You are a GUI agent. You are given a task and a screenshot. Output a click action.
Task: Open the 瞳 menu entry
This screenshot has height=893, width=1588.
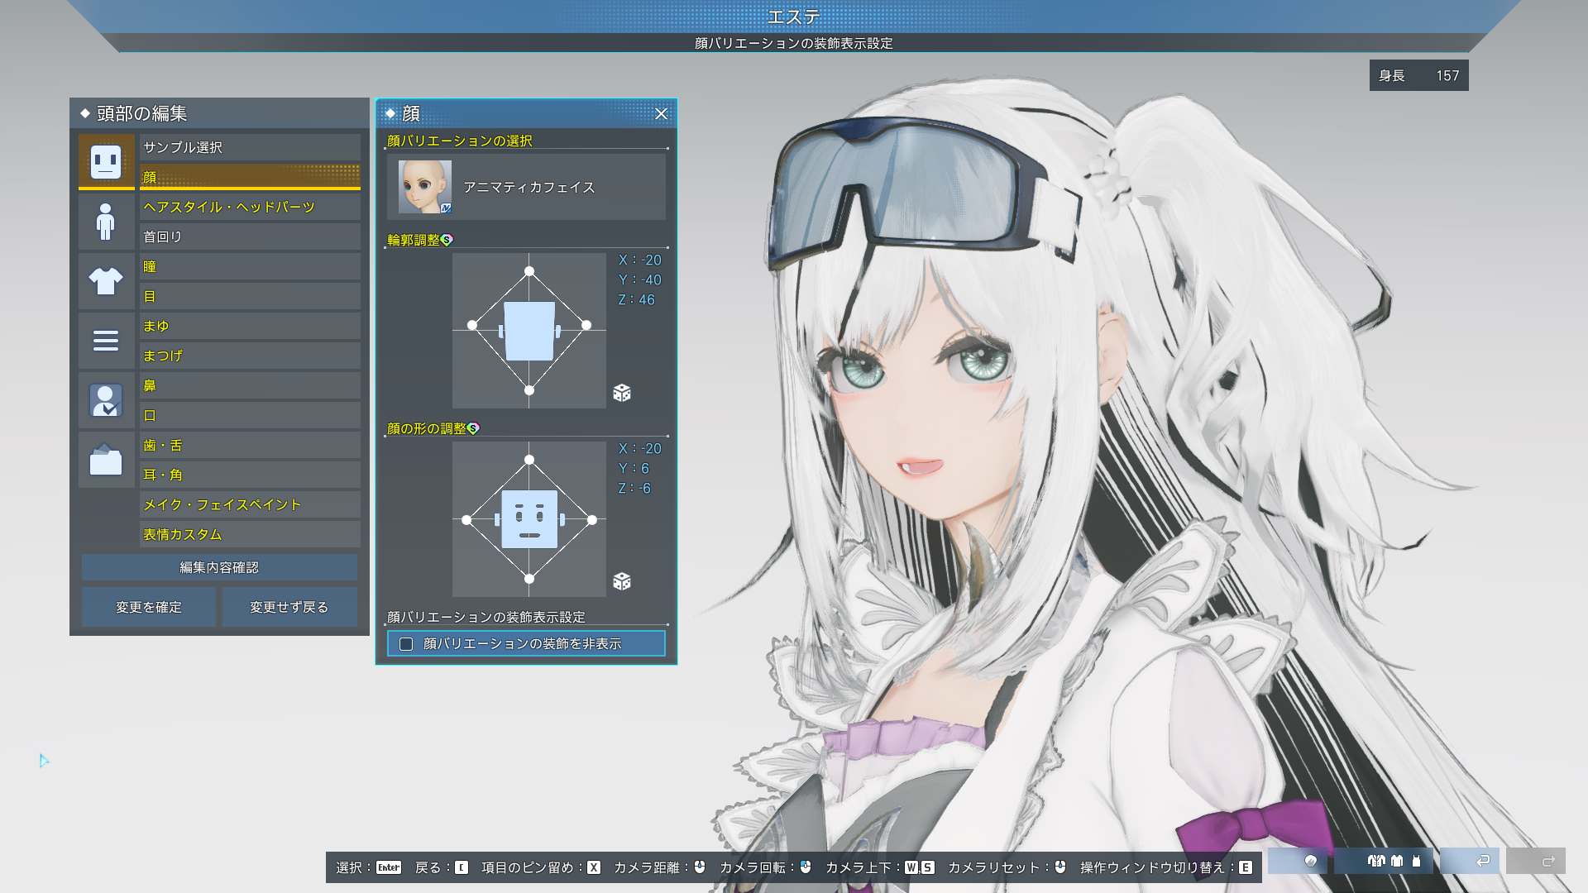[249, 266]
